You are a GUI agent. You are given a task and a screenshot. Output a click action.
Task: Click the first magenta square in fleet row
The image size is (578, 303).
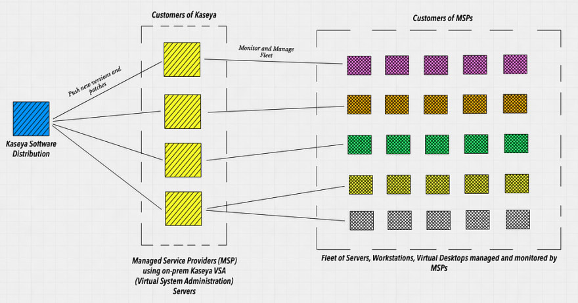[x=359, y=65]
